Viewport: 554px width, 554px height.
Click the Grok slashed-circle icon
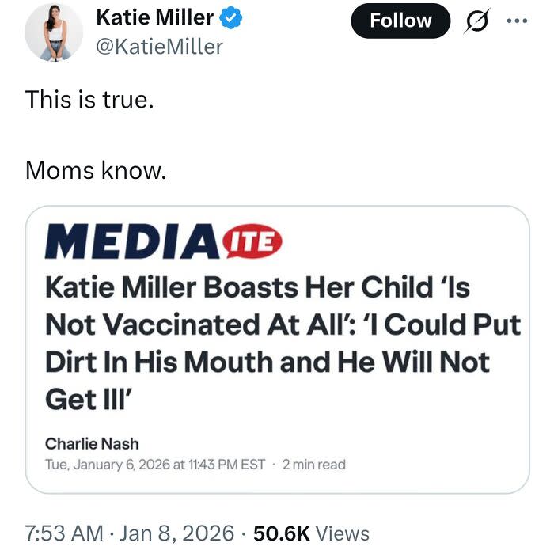click(479, 21)
